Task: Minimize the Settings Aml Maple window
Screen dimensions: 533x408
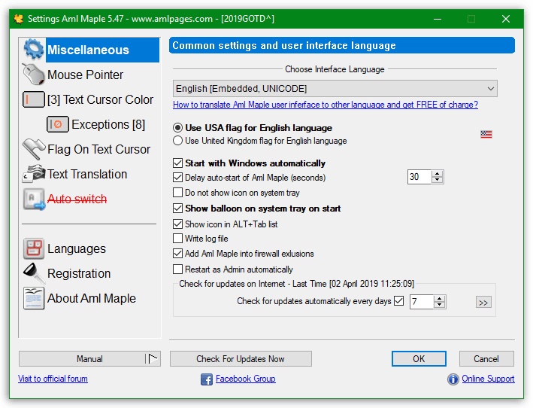Action: (x=438, y=19)
